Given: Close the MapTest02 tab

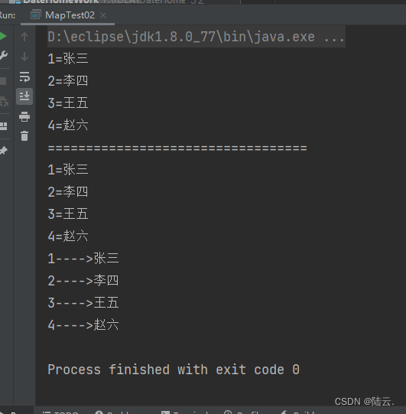Looking at the screenshot, I should [x=103, y=15].
